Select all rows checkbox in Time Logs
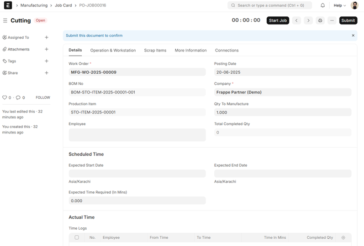 point(77,237)
